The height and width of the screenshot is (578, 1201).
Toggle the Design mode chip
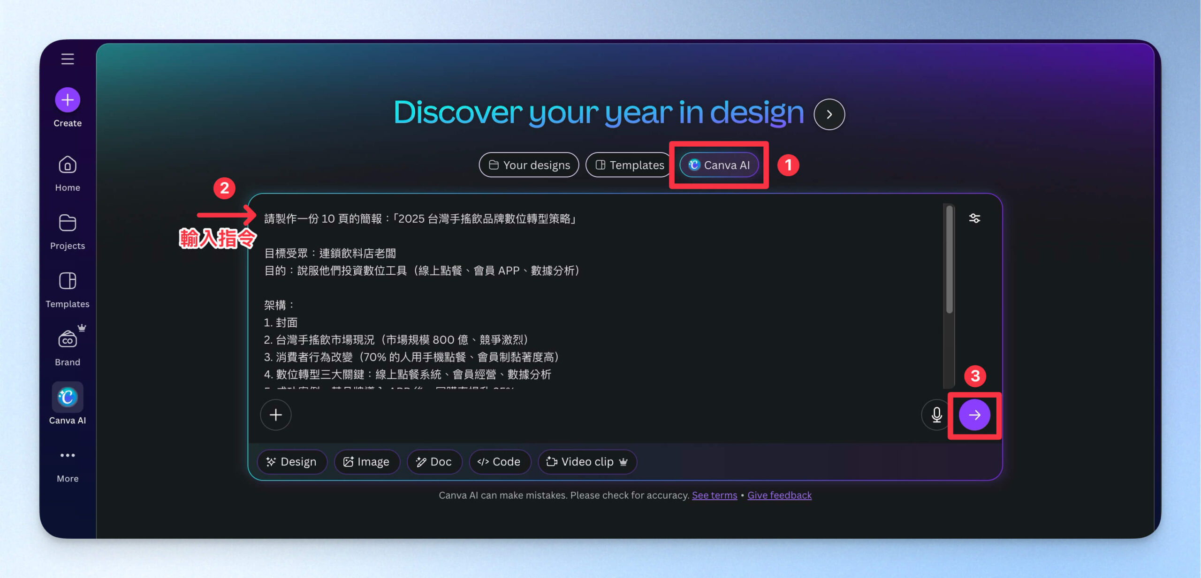(291, 462)
